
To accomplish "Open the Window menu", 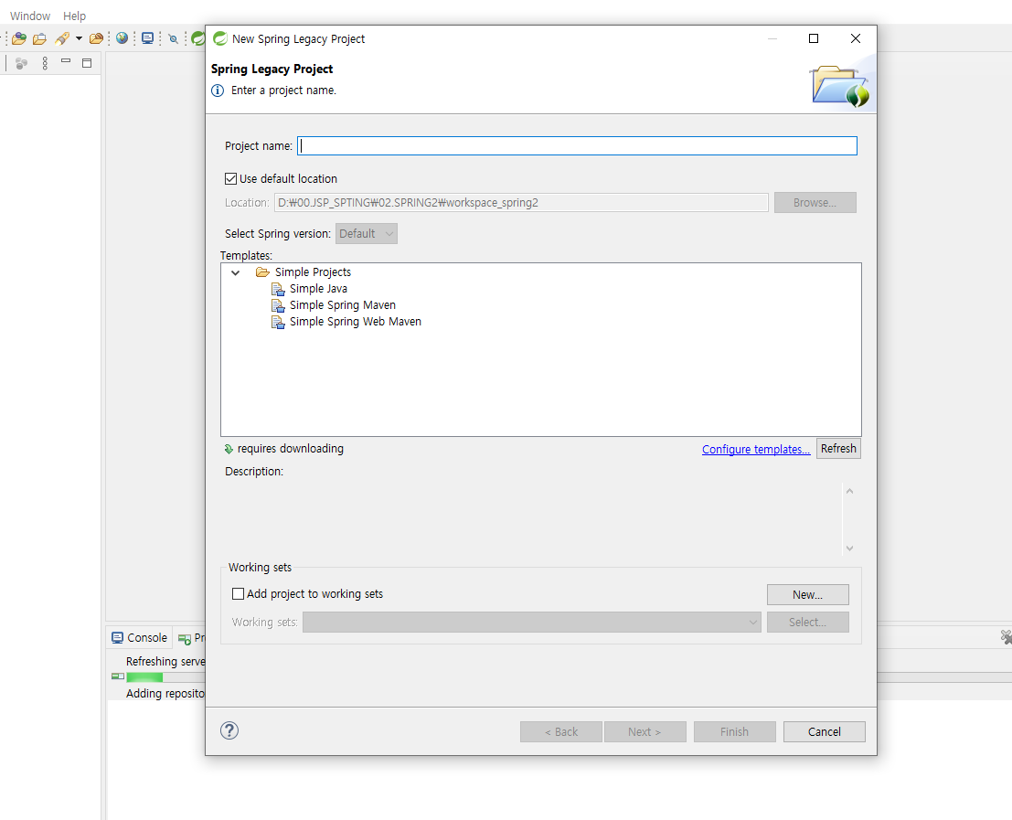I will 29,16.
